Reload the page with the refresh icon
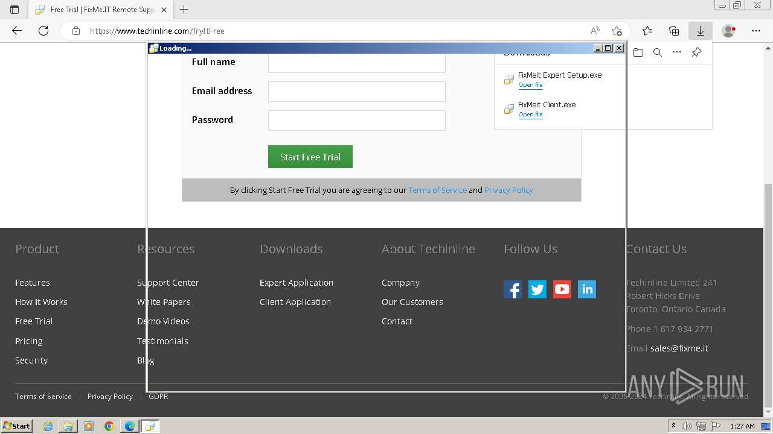The image size is (773, 434). point(43,31)
